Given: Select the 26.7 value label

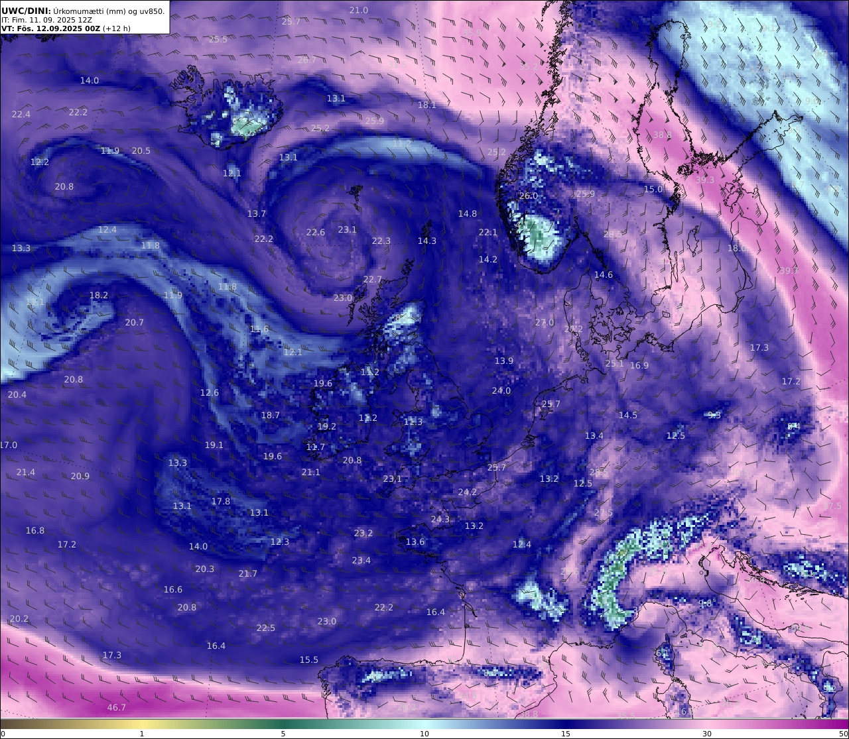Looking at the screenshot, I should (307, 60).
